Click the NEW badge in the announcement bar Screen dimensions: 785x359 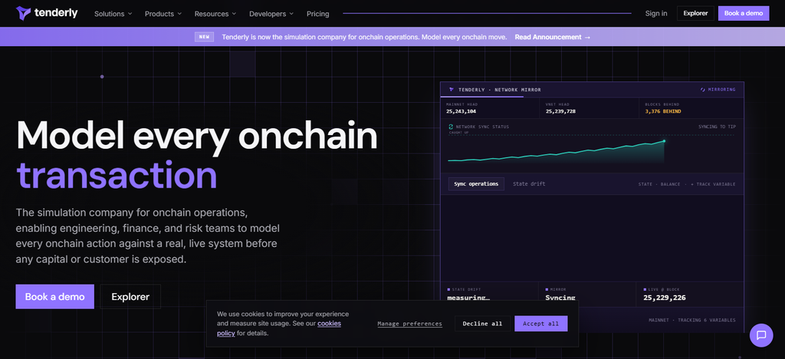click(x=204, y=37)
